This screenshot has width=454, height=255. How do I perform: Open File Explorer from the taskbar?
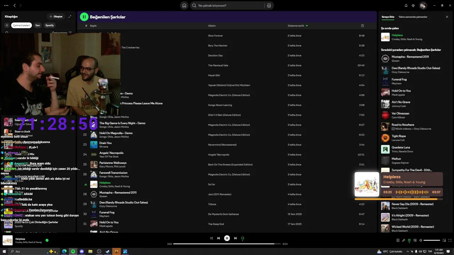(90, 251)
